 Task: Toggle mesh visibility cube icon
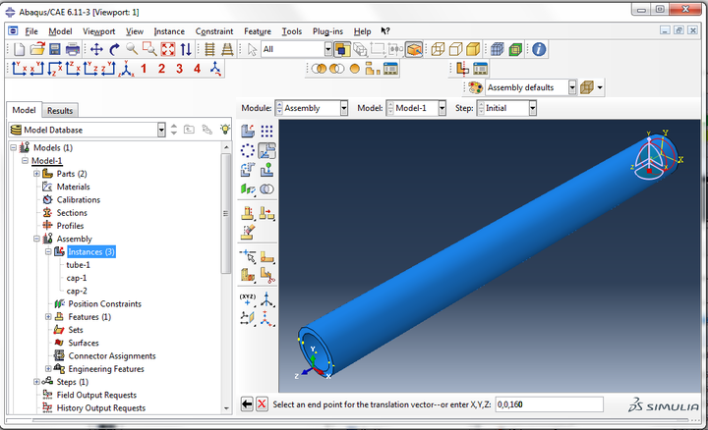tap(498, 49)
